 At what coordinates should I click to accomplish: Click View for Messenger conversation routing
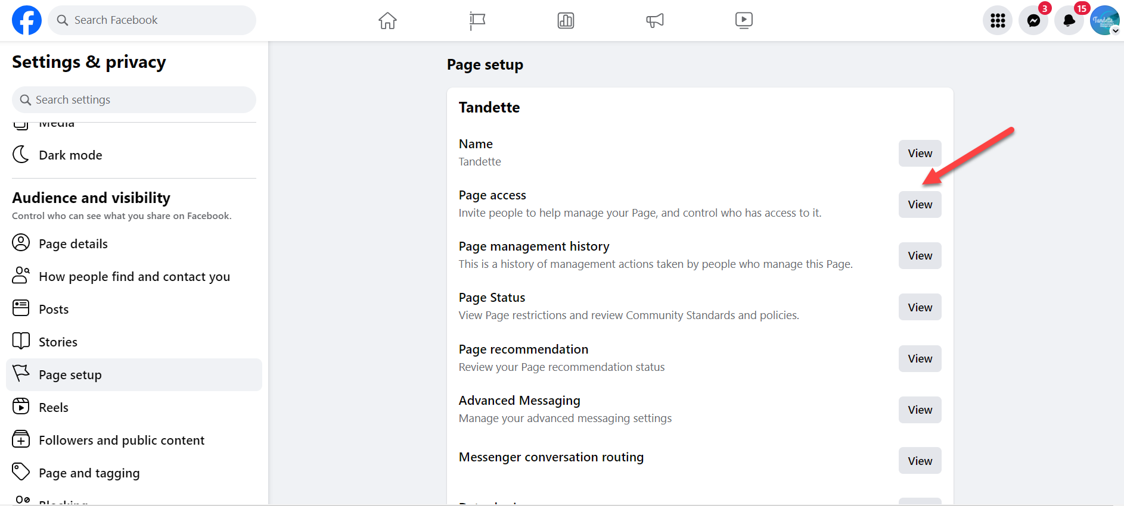tap(920, 461)
